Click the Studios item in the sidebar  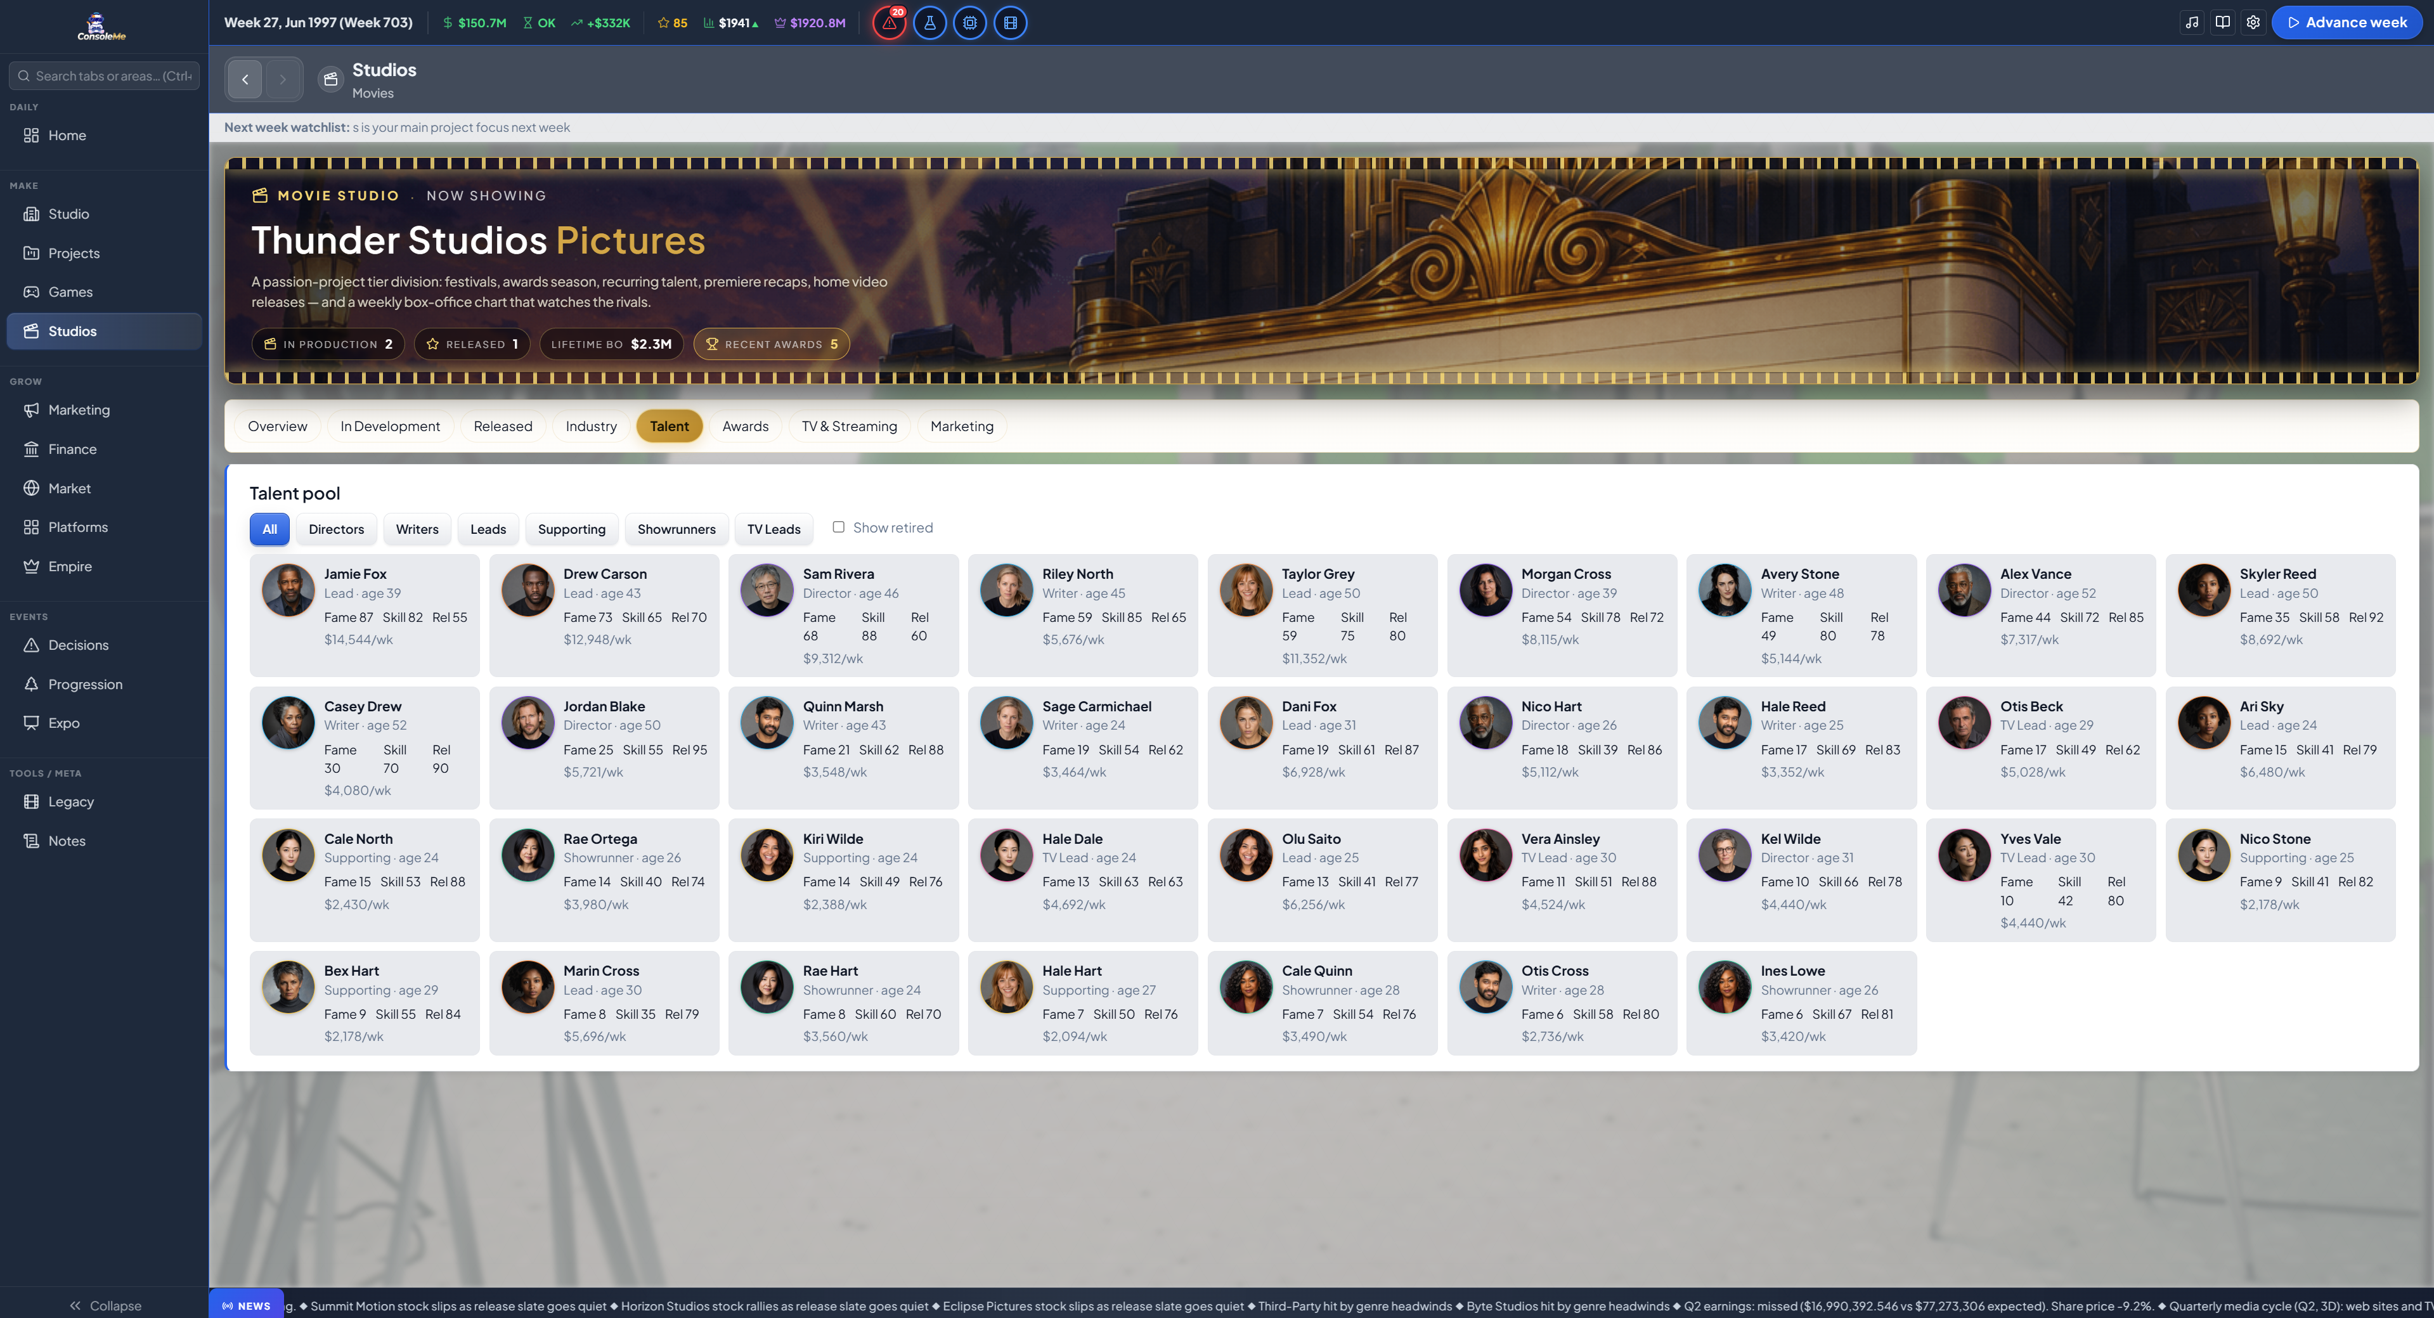click(104, 332)
